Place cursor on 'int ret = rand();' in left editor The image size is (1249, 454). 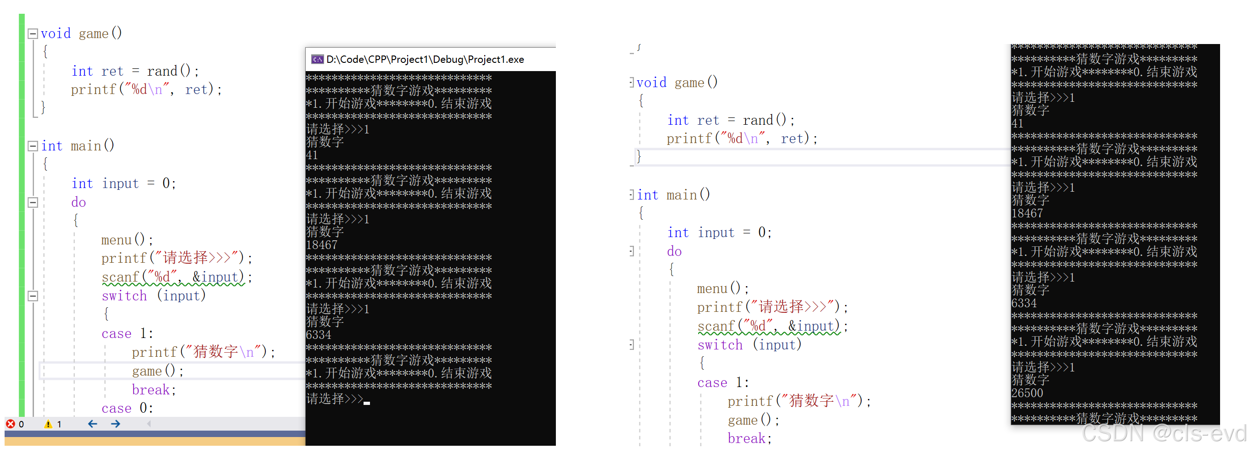click(135, 71)
